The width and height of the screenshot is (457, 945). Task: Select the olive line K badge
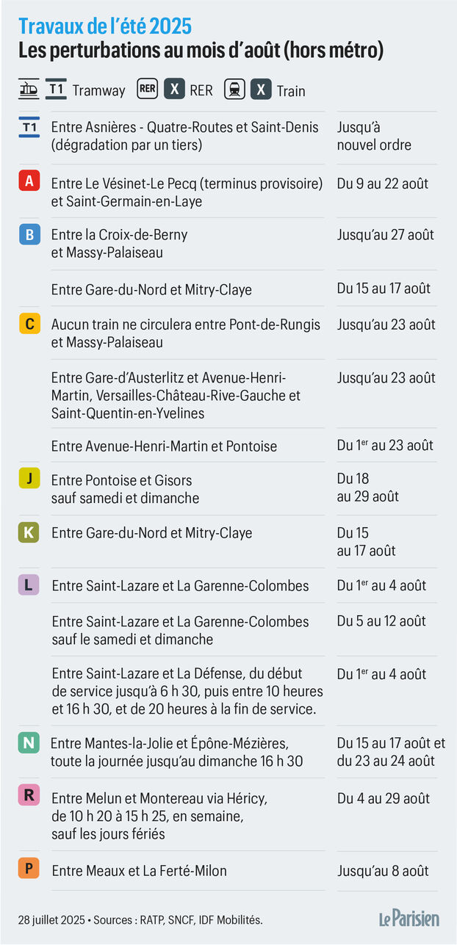pyautogui.click(x=29, y=532)
